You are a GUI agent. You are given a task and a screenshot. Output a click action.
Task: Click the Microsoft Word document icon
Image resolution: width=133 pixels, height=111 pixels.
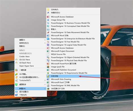coord(48,35)
